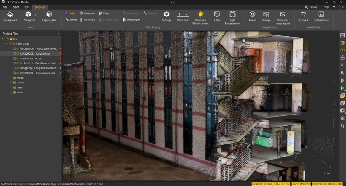Check the music video merge checkbox

[14, 58]
